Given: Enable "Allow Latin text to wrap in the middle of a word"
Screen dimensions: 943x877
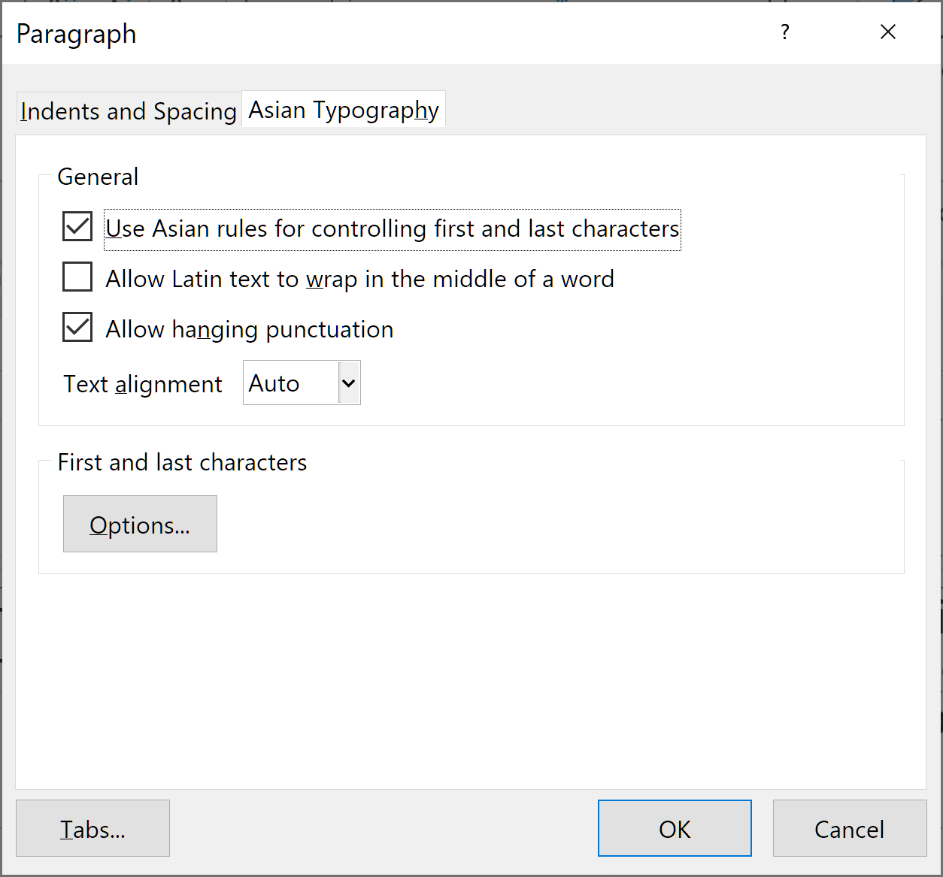Looking at the screenshot, I should pyautogui.click(x=76, y=277).
